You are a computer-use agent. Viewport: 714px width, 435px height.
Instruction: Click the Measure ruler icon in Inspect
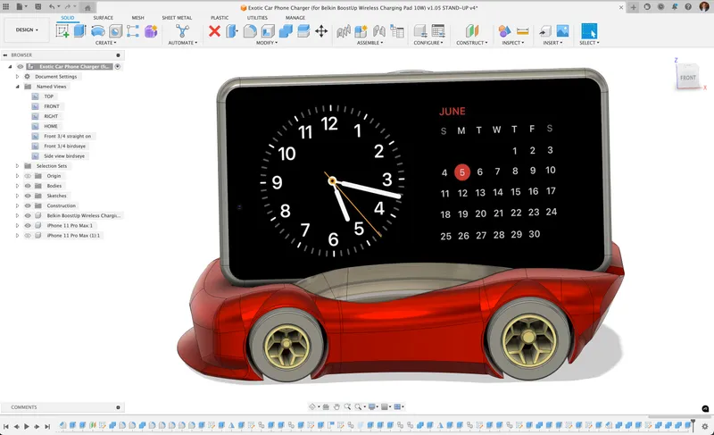pyautogui.click(x=523, y=31)
